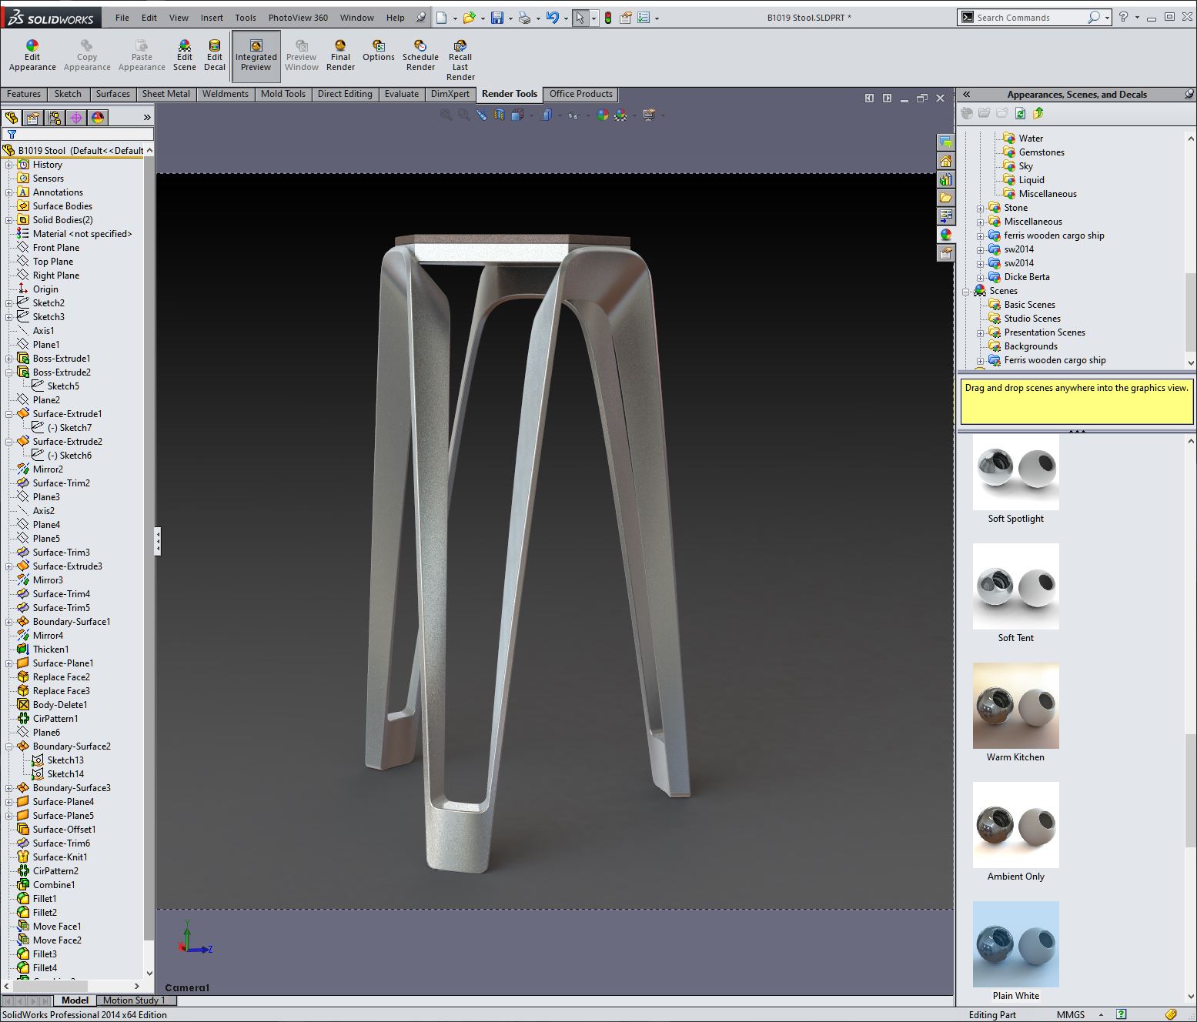This screenshot has height=1022, width=1197.
Task: Open the Schedule Render tool
Action: tap(420, 55)
